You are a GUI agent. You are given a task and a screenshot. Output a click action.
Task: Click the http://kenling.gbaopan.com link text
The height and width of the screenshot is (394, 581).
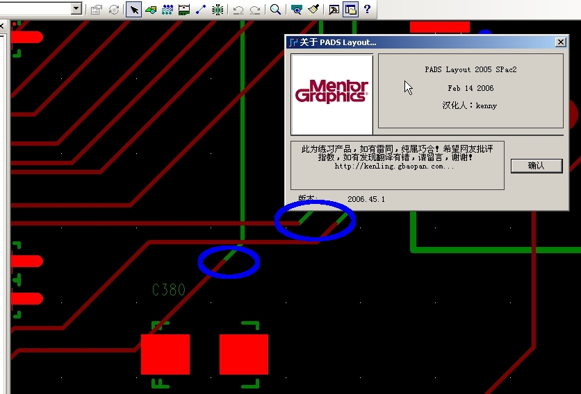point(394,166)
